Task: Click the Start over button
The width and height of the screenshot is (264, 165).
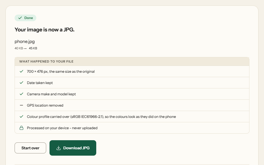Action: point(30,148)
